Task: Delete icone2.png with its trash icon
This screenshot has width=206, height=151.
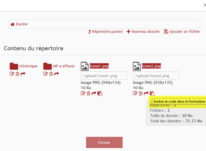Action: coord(141,93)
